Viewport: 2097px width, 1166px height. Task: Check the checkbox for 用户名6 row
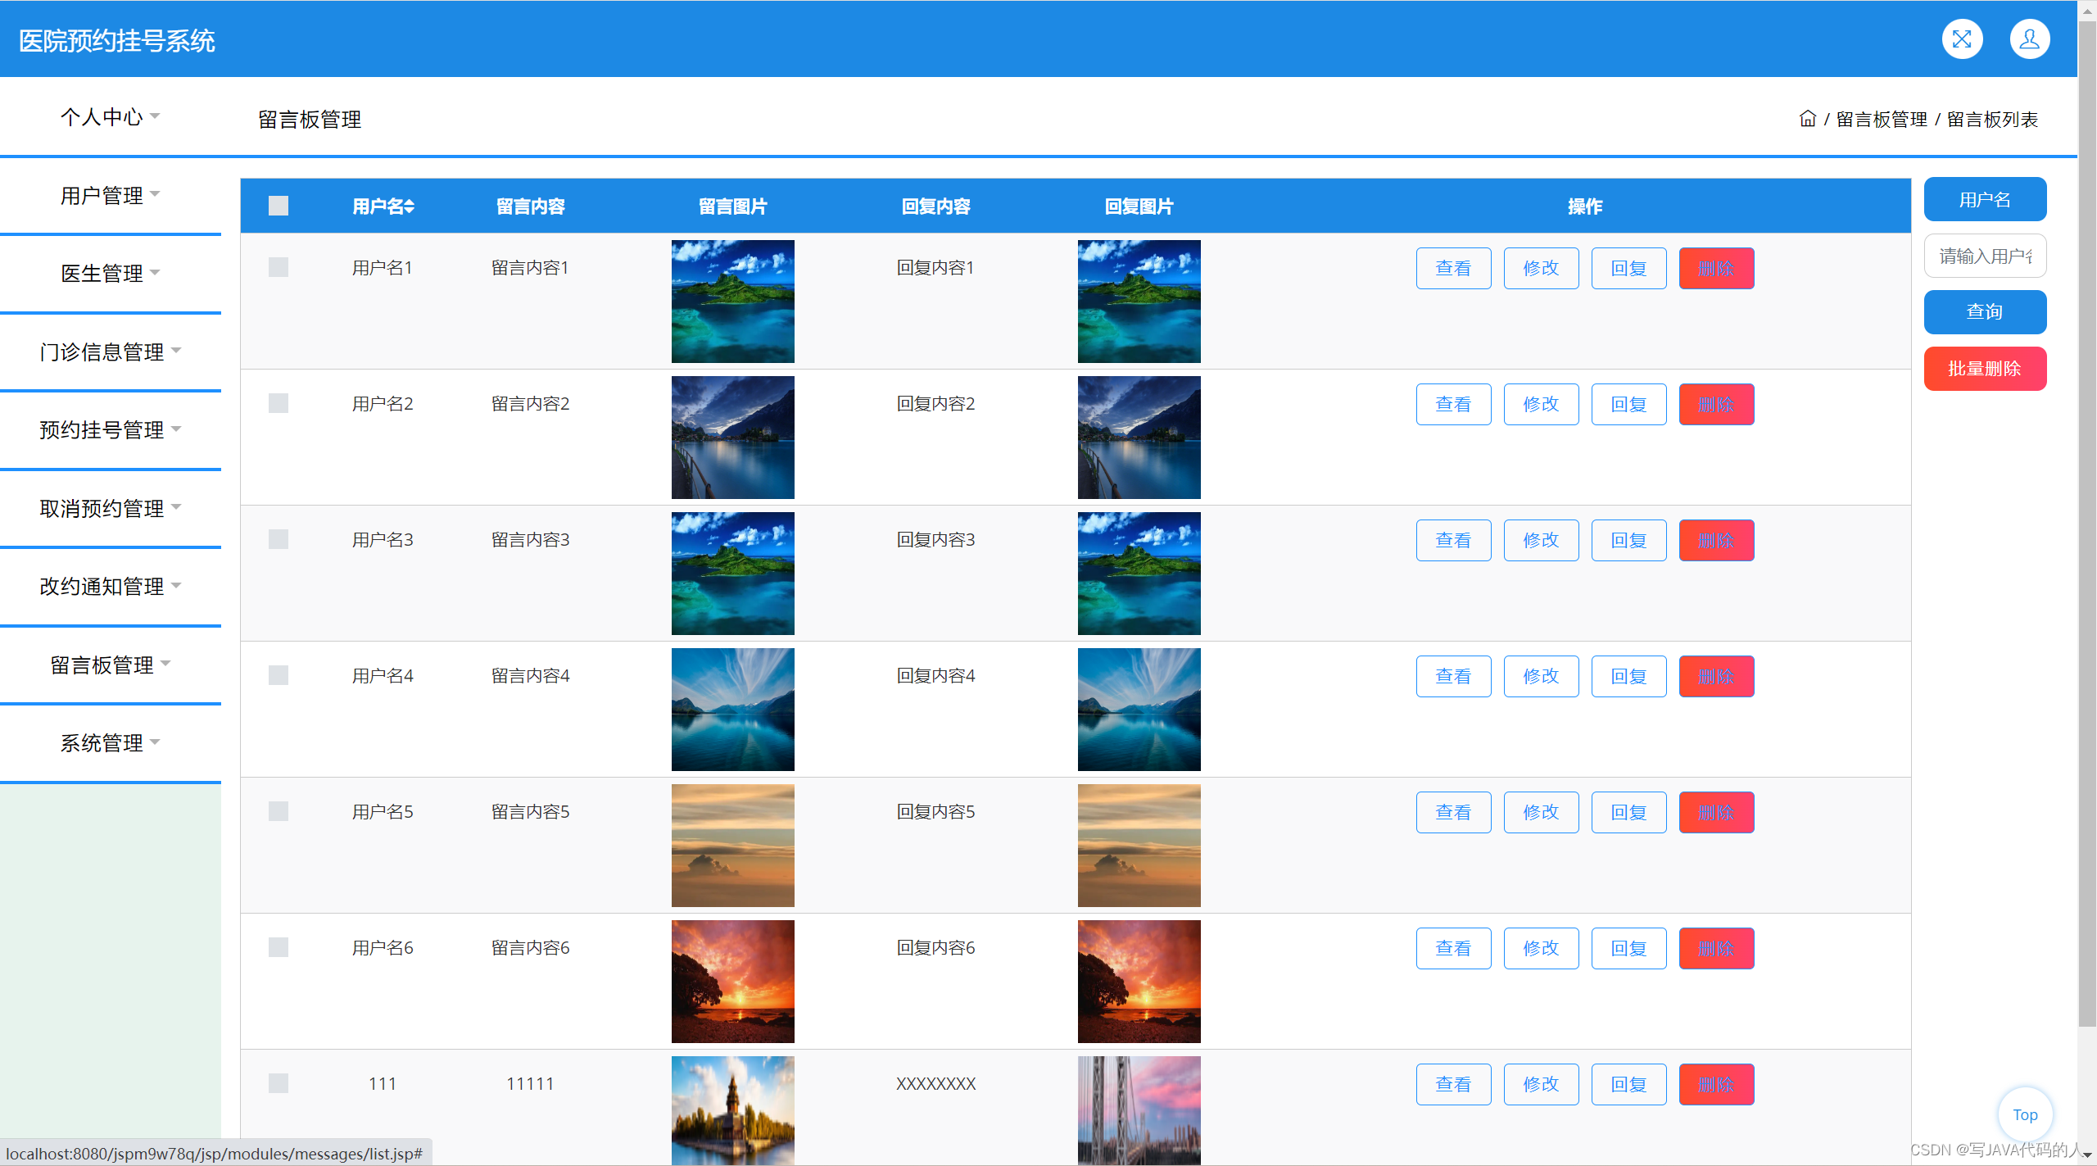click(279, 947)
